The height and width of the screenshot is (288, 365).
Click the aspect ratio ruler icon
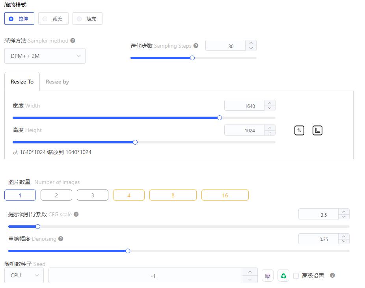coord(317,130)
